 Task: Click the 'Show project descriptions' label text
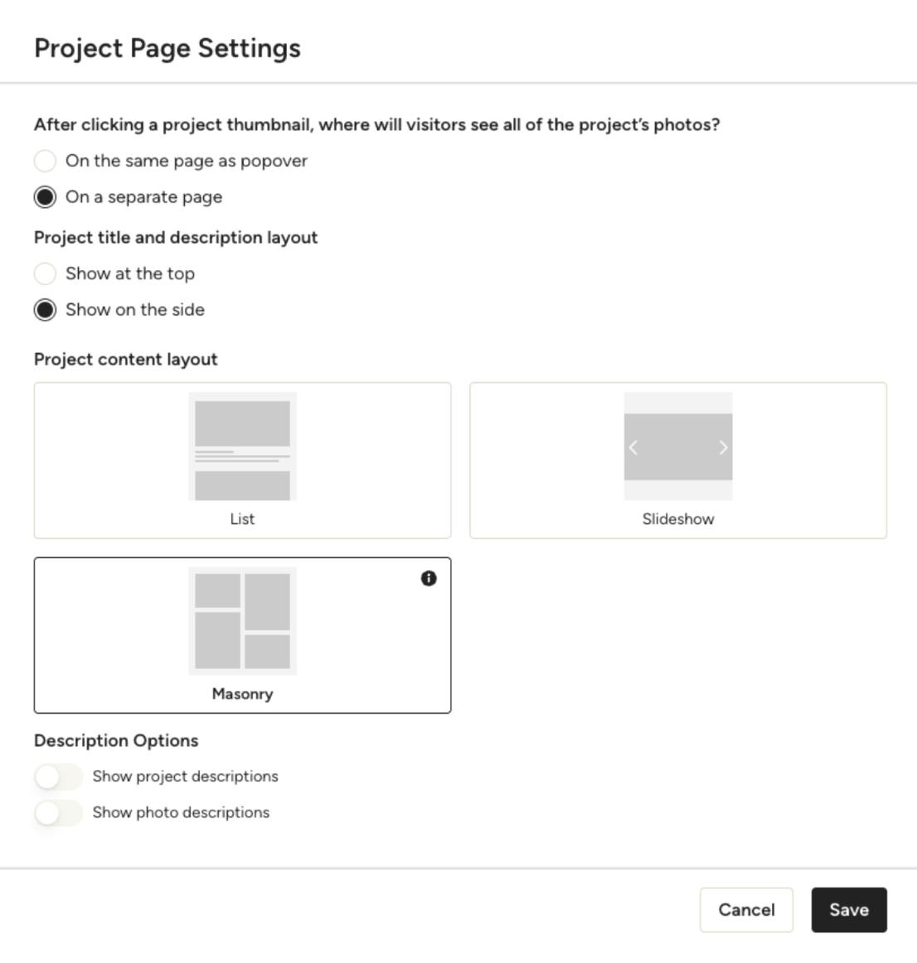coord(185,777)
